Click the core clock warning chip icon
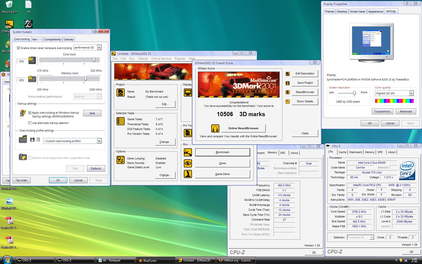This screenshot has width=422, height=264. 32,60
